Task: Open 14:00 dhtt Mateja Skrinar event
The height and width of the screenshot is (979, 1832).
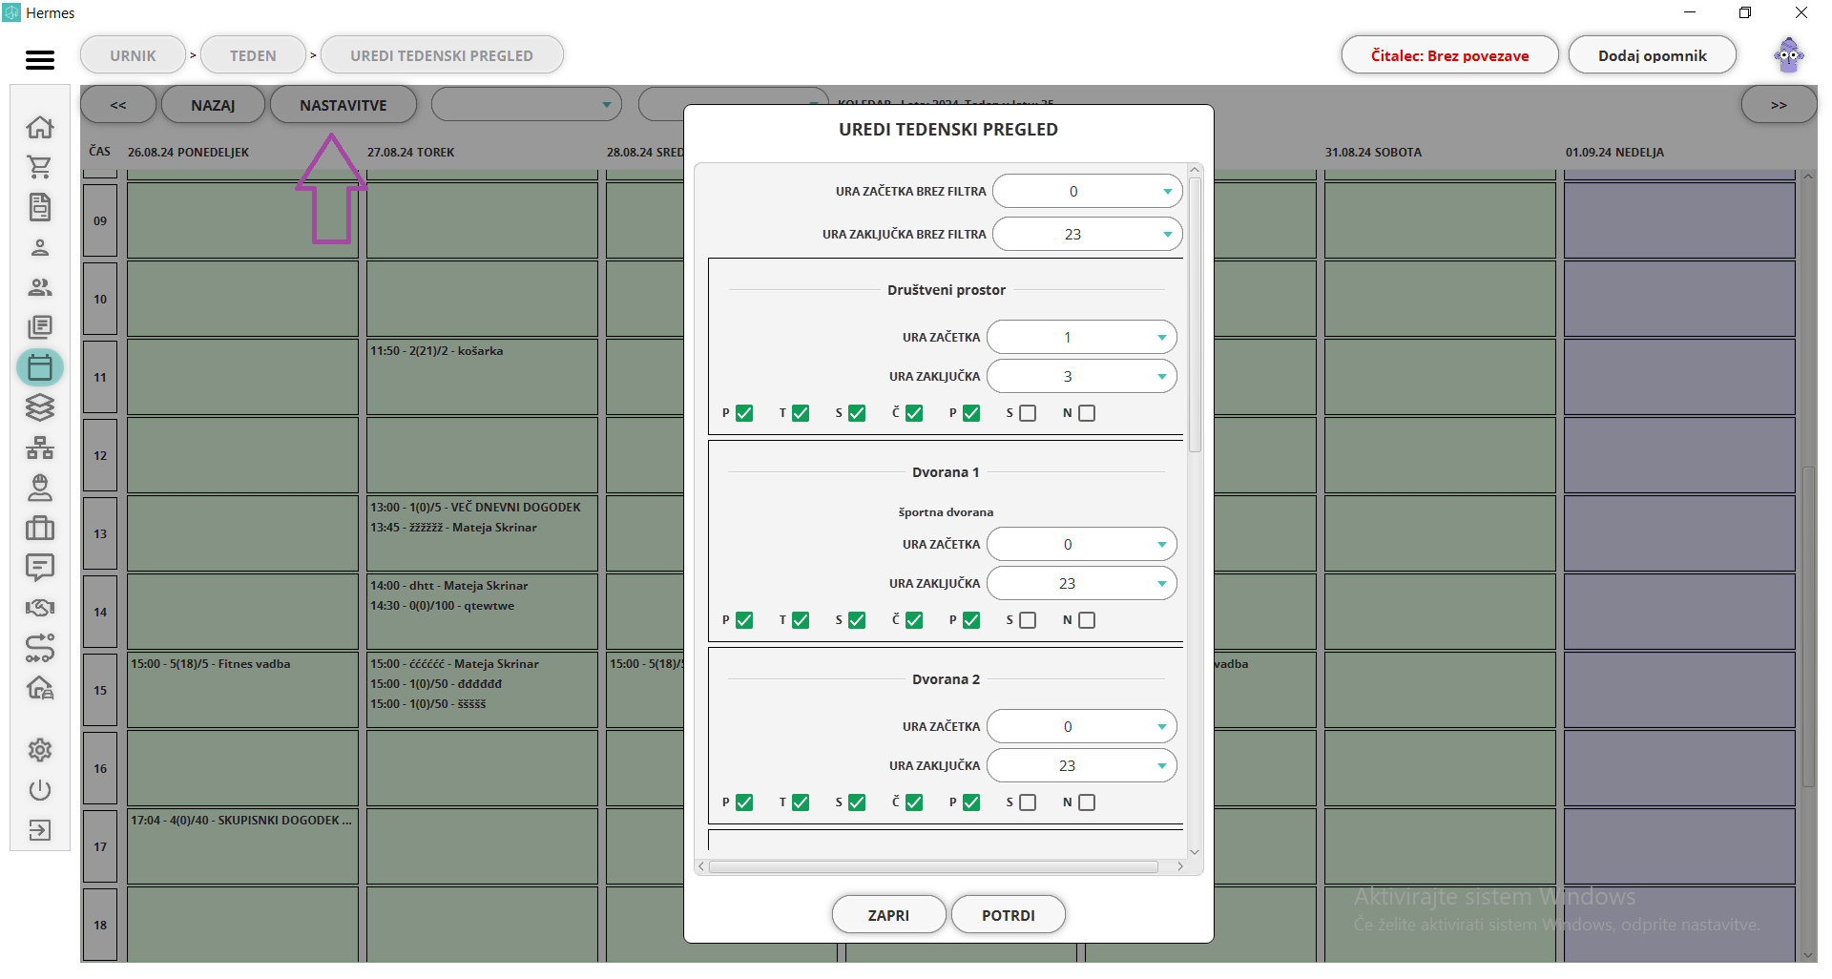Action: 449,586
